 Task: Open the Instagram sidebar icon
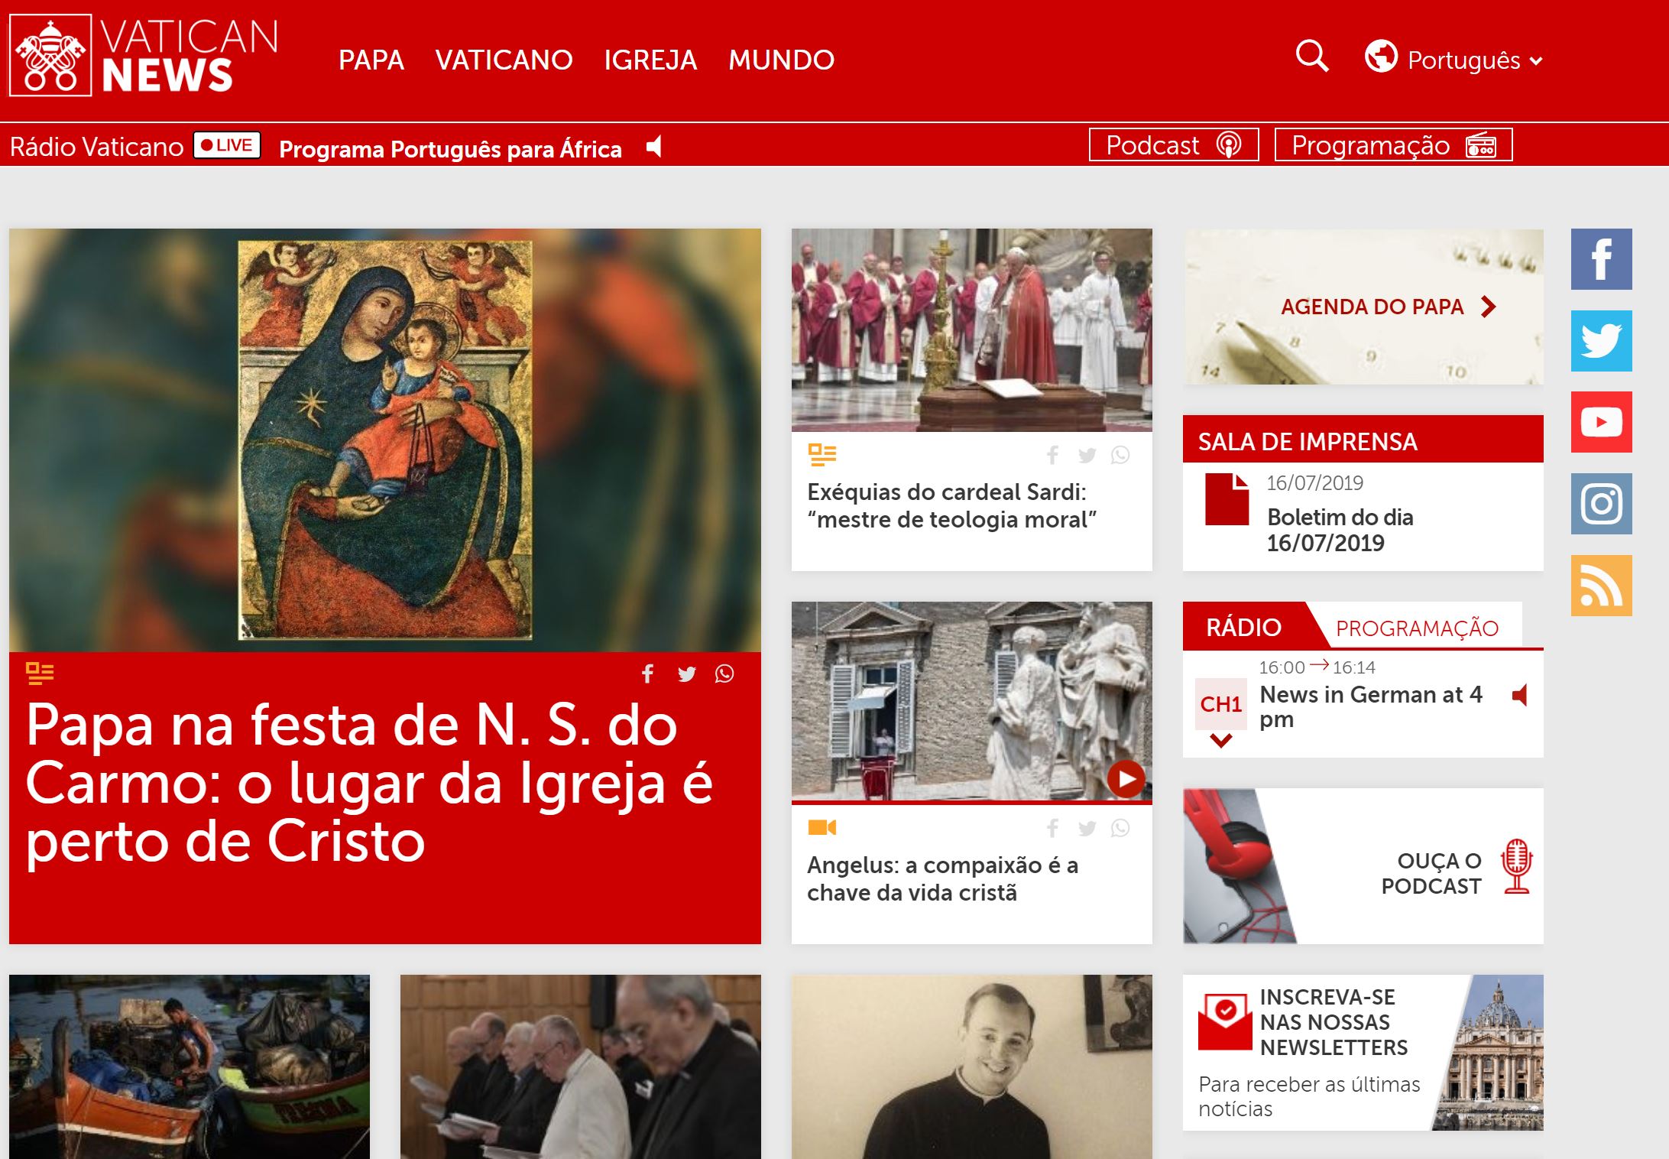coord(1601,504)
